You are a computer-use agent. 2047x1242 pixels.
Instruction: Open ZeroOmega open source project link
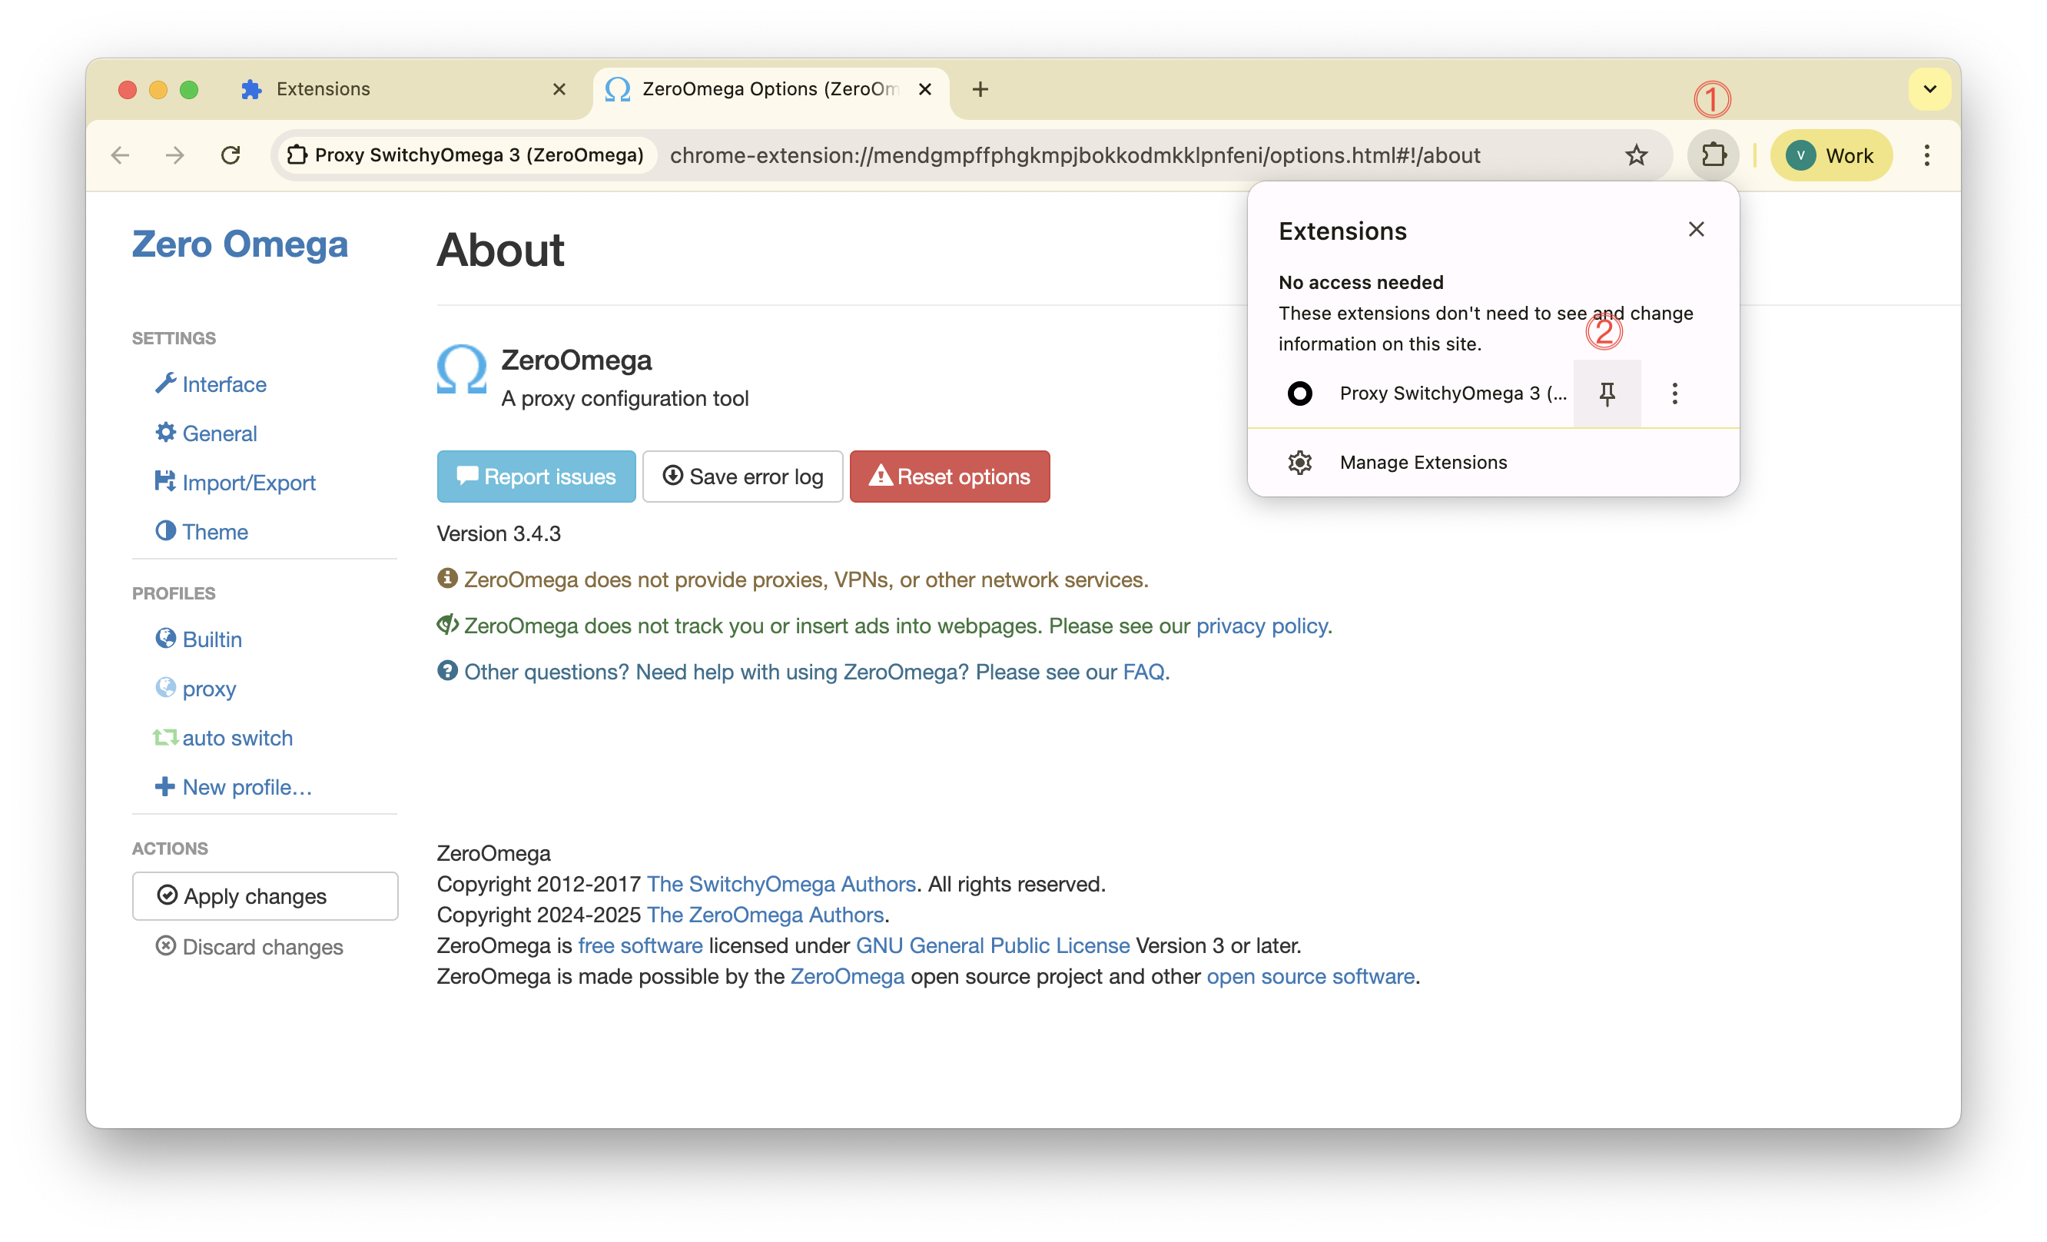tap(848, 976)
